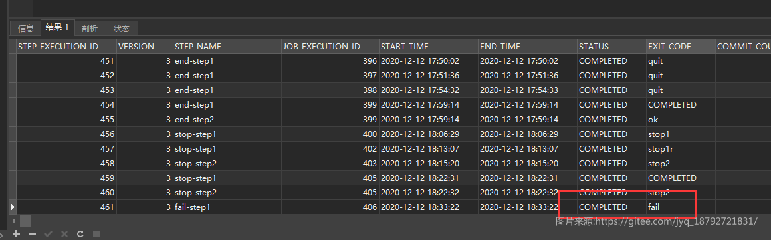Select START_TIME 2020-12-12 18:33:22 cell

[x=428, y=207]
